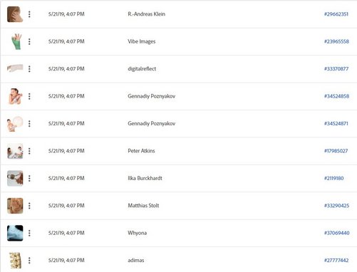This screenshot has width=357, height=272.
Task: Open asset link #37069440
Action: click(x=337, y=233)
